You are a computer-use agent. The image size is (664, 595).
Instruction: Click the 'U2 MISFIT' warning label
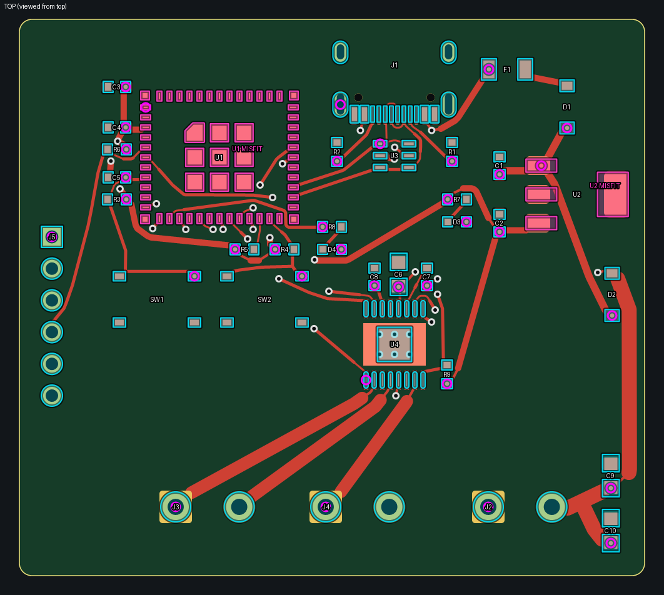pyautogui.click(x=605, y=186)
